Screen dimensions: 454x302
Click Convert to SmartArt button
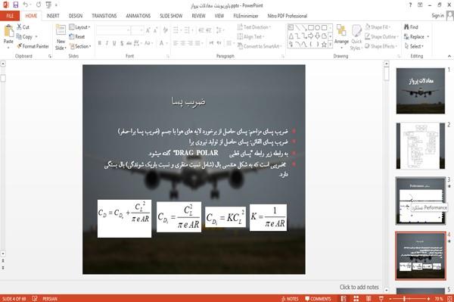[259, 46]
